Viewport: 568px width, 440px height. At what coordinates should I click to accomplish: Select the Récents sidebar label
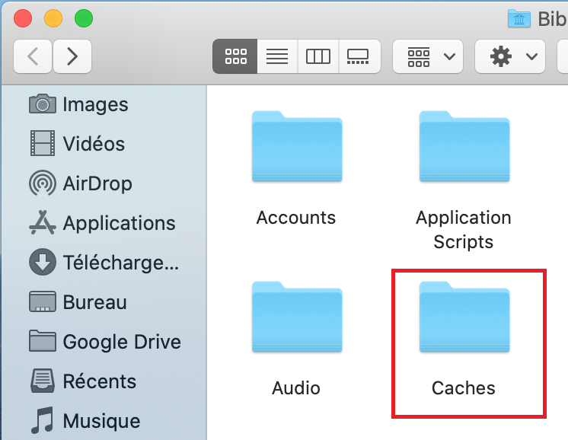point(100,381)
